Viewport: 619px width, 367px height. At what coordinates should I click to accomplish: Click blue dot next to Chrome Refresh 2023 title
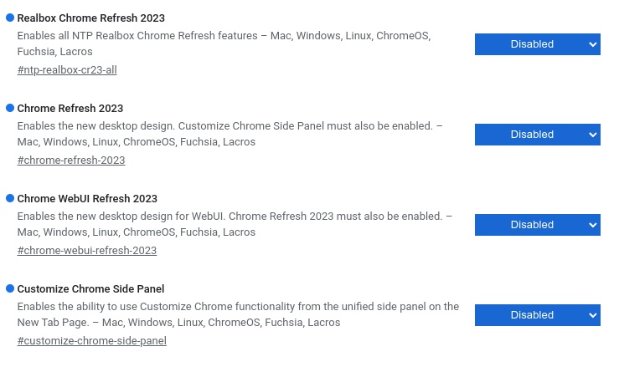(x=10, y=108)
